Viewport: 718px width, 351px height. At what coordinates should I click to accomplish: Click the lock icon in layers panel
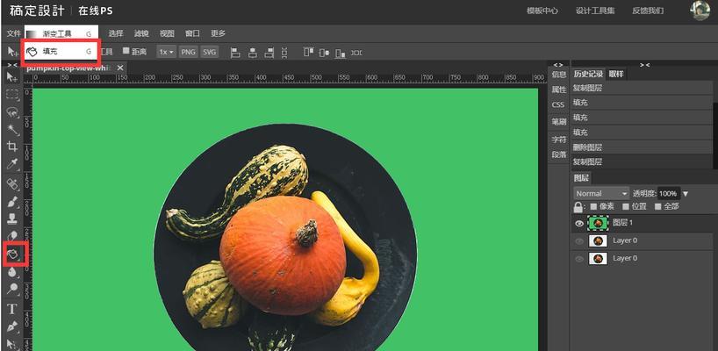tap(579, 206)
